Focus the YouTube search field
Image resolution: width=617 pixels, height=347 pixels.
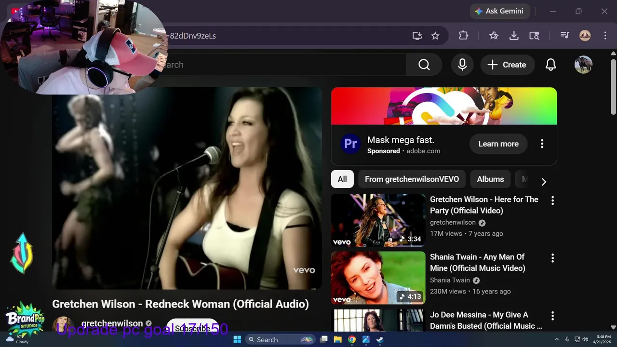pyautogui.click(x=284, y=65)
